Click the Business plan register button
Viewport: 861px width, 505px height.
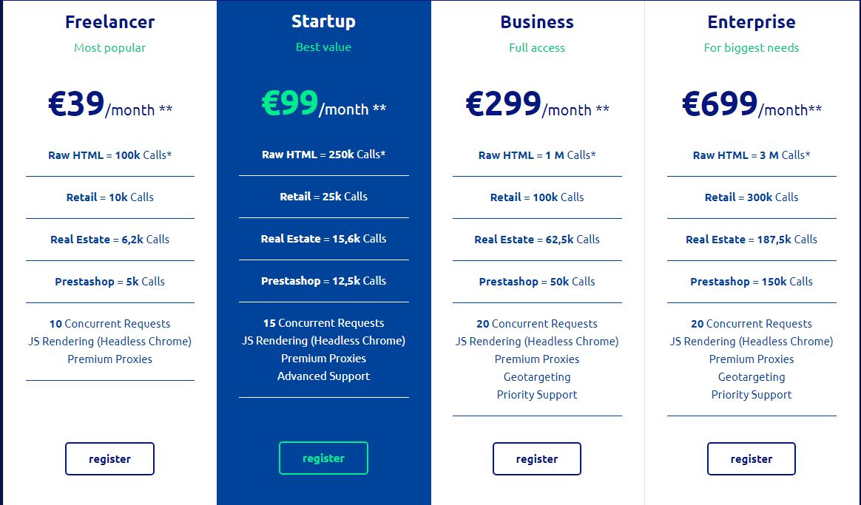click(x=537, y=459)
